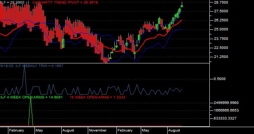Select the 0.5000 TRIN axis value
The height and width of the screenshot is (134, 254).
220,79
